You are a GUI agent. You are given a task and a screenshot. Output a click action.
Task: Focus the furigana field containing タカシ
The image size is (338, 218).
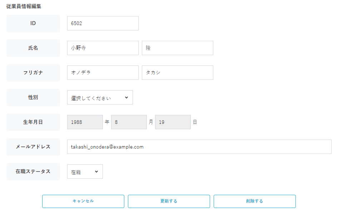click(x=177, y=73)
